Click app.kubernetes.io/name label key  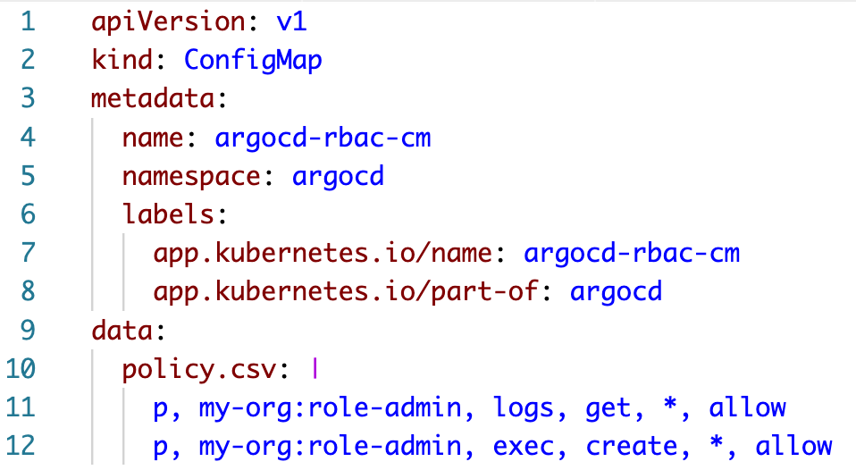click(323, 253)
